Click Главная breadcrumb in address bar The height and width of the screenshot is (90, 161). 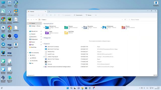(44, 19)
